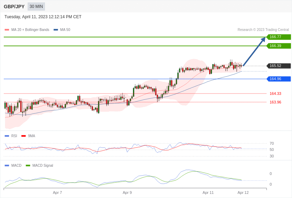Viewport: 292px width, 198px height.
Task: Click the 163.96 red support label
Action: (276, 102)
